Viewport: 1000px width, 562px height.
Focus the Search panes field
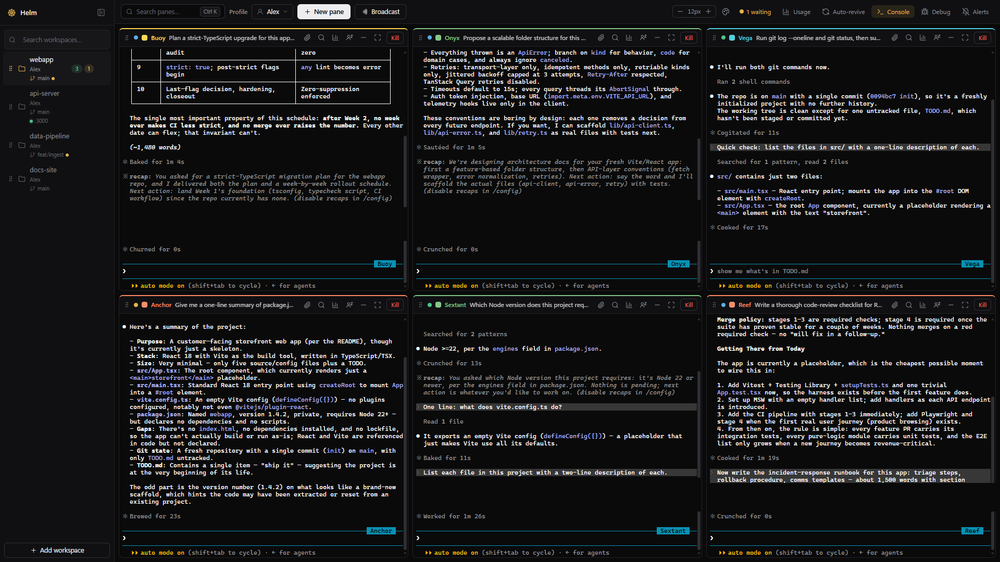click(172, 11)
